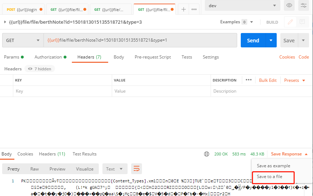Open a new request tab with plus icon
313x196 pixels.
click(x=183, y=9)
